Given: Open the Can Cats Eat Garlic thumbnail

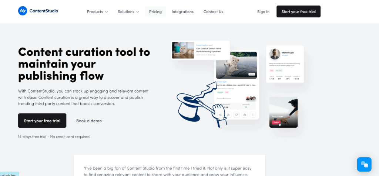Looking at the screenshot, I should coord(183,50).
